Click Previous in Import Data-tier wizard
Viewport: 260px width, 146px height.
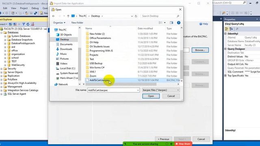(x=163, y=139)
